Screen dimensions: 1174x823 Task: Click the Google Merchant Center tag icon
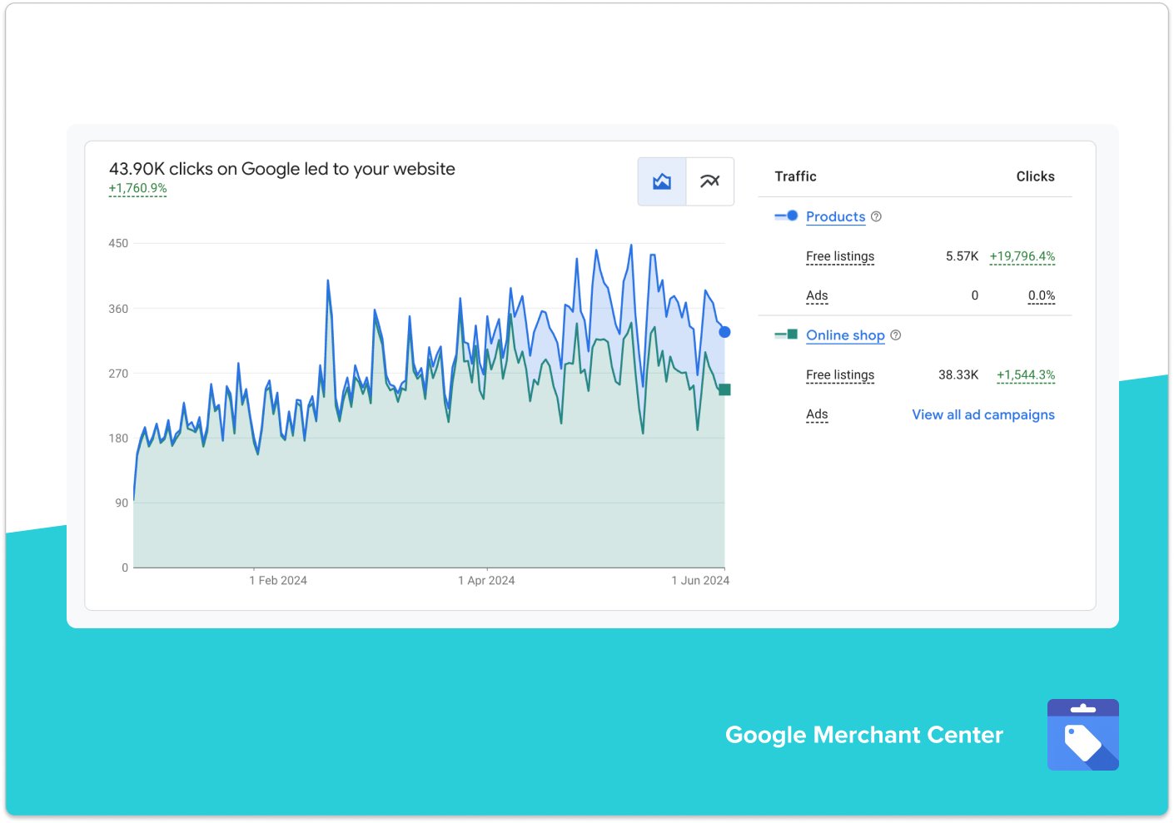coord(1082,736)
